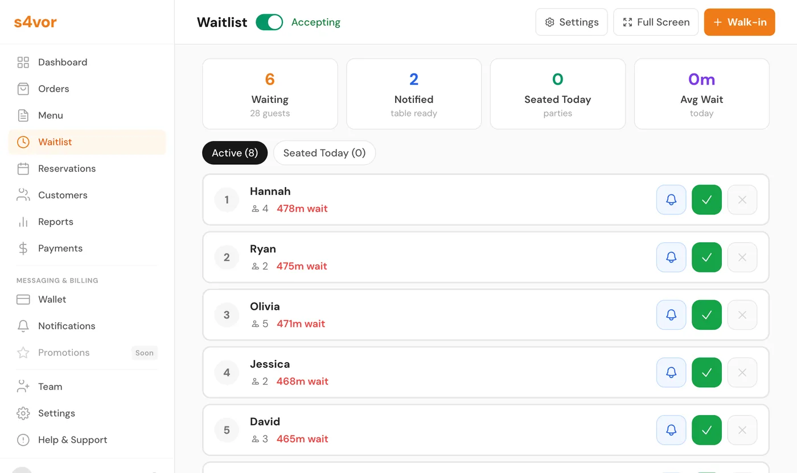Open Help & Support

[x=72, y=439]
